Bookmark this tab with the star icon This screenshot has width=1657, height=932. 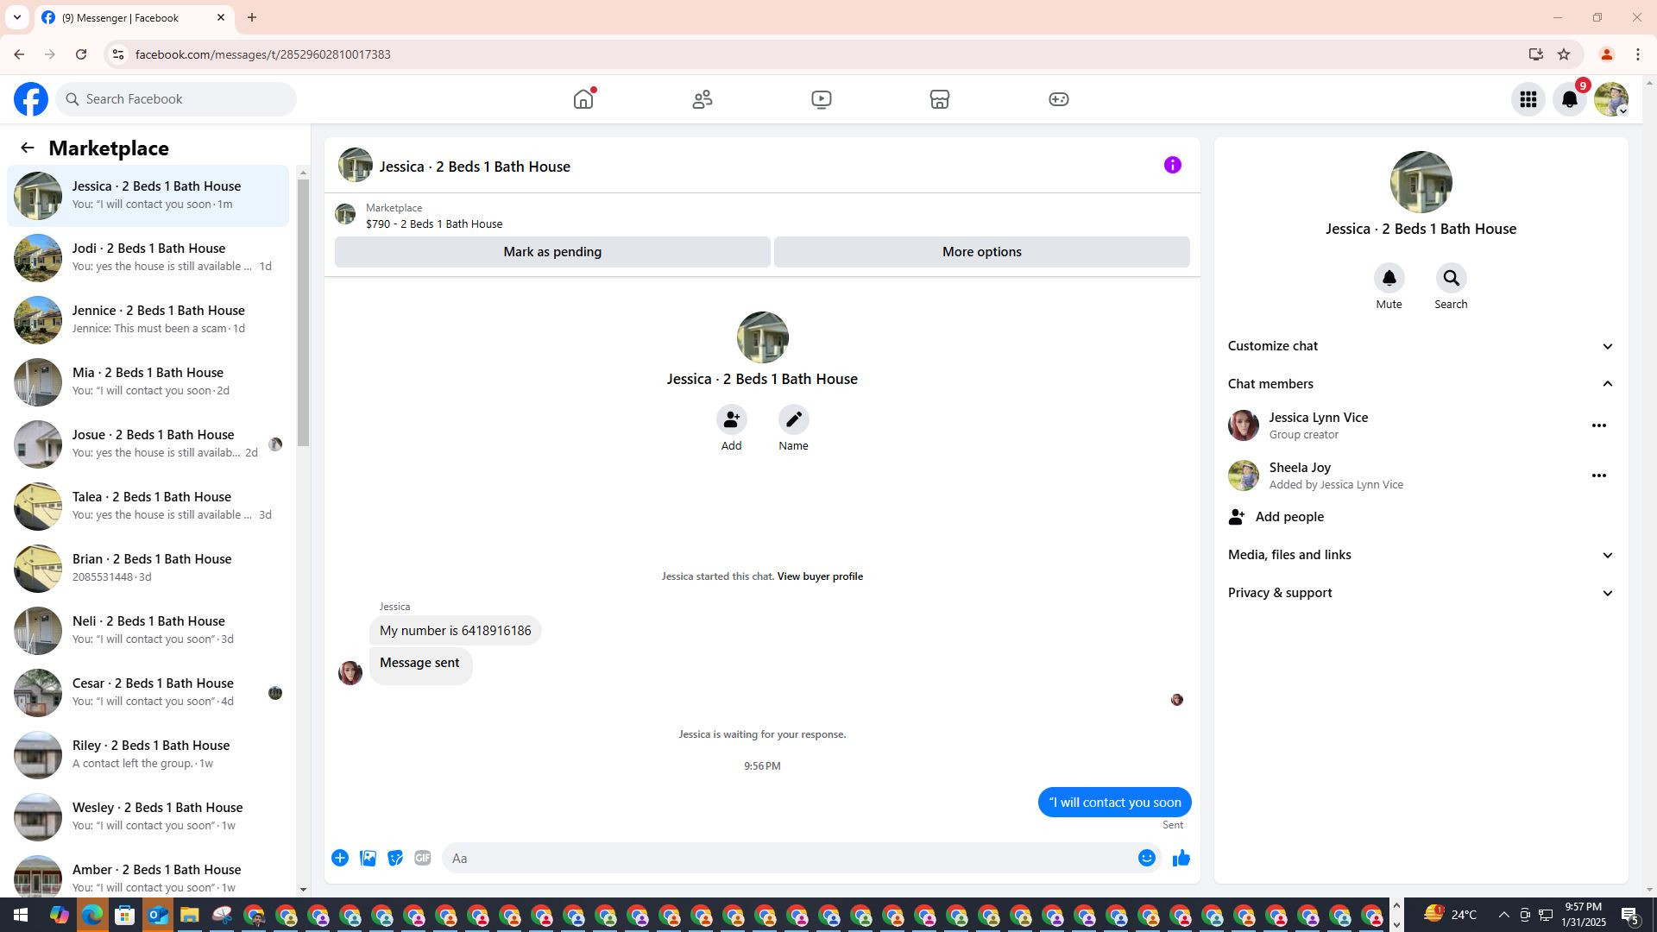1564,54
